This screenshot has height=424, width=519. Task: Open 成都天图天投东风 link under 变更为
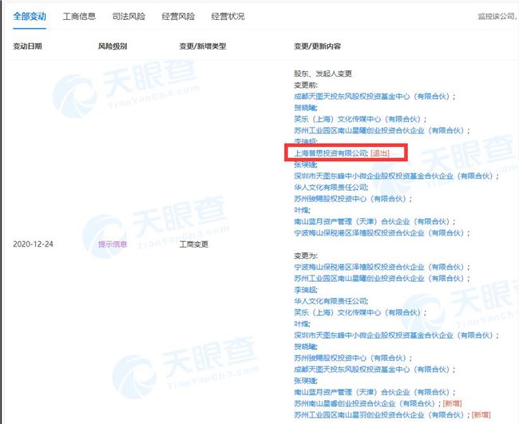click(372, 370)
